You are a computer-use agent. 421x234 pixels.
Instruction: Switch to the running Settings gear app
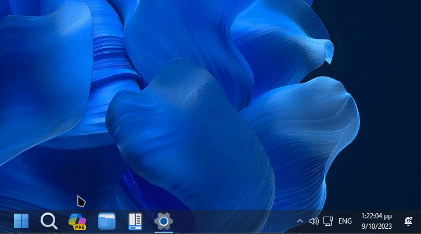(164, 221)
